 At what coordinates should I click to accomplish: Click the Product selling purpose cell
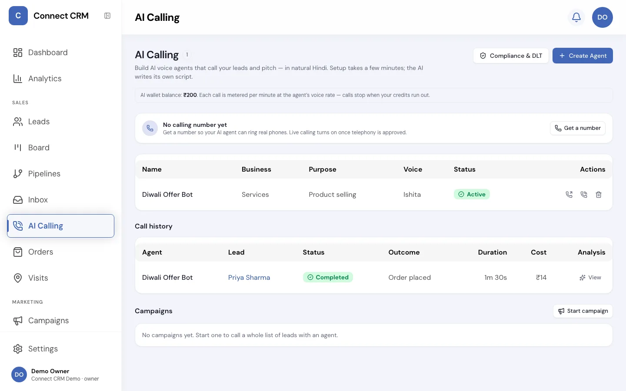[x=333, y=195]
